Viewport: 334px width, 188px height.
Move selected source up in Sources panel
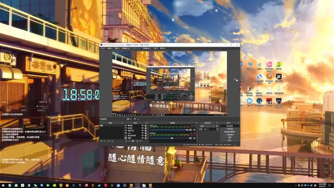coord(137,141)
